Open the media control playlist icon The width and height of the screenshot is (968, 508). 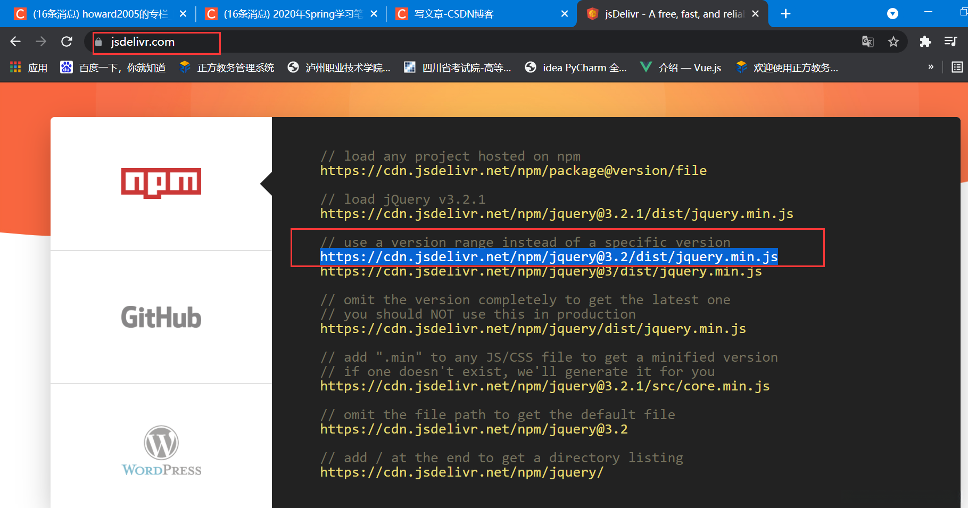(950, 41)
